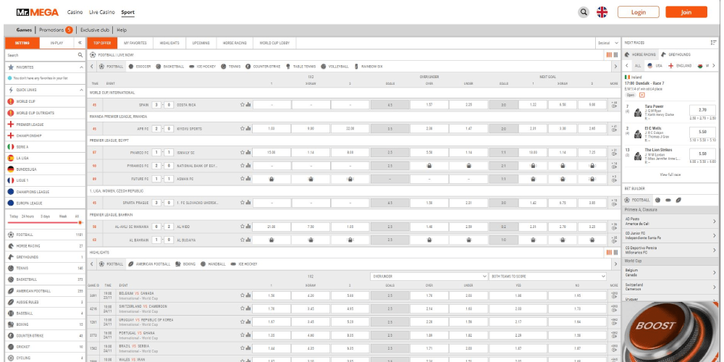Screen dimensions: 724x362
Task: Open statistics icon for Spain vs Costa Rica
Action: 247,104
